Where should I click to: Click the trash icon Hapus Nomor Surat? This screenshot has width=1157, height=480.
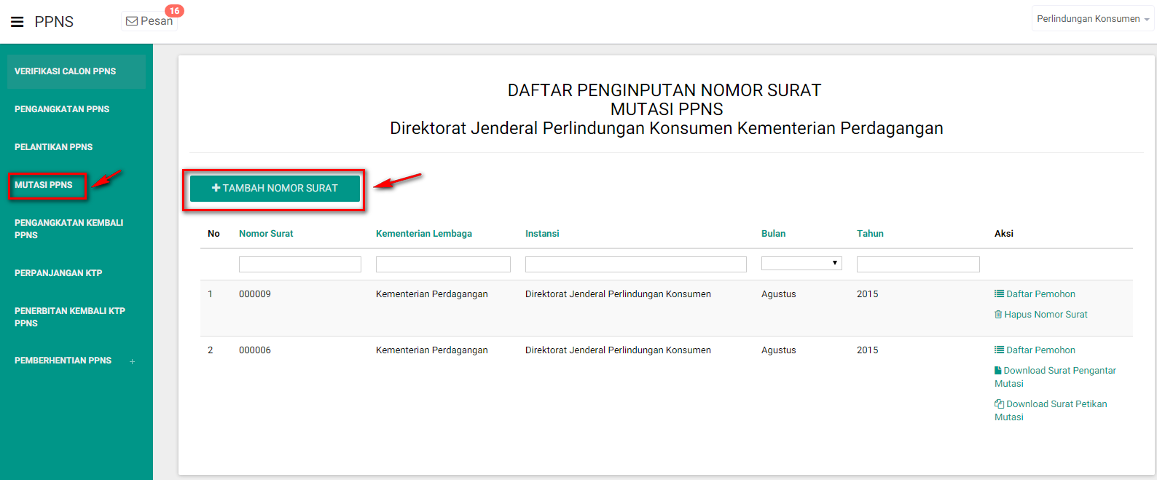998,315
